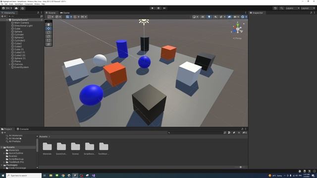Open the Undo History icon

pos(275,8)
